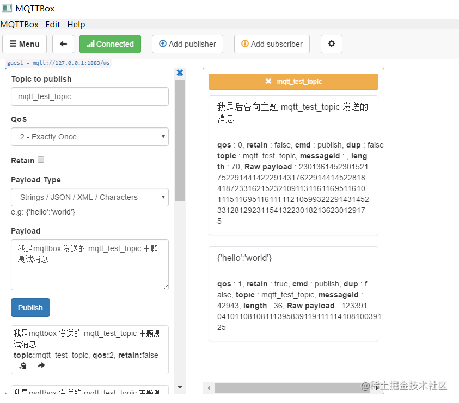This screenshot has height=403, width=459.
Task: Click the published message 'topic:mqtt_test_topic, qos:2, retain:false' line
Action: tap(86, 355)
